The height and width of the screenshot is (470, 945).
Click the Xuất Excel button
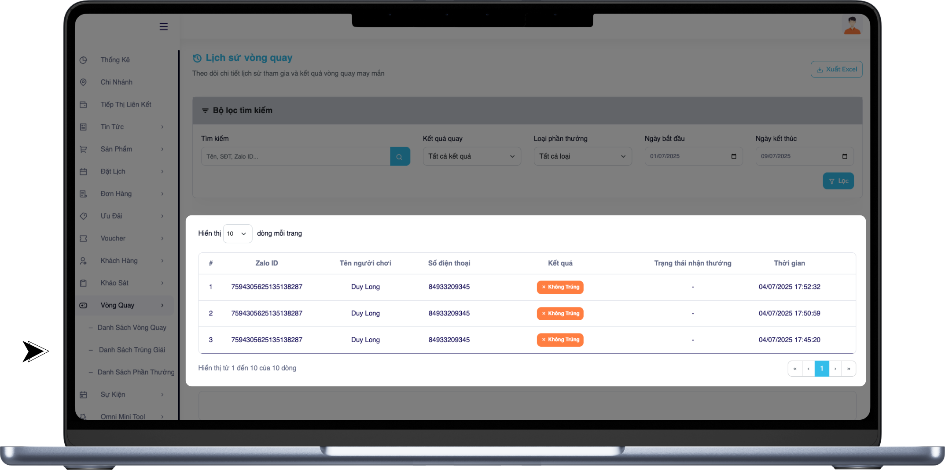click(x=836, y=69)
